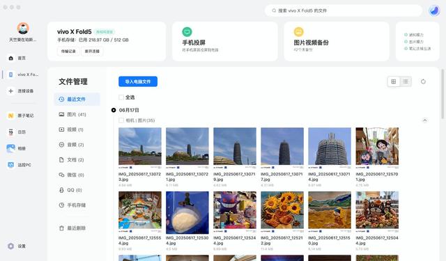This screenshot has height=261, width=446.
Task: Click the 文件管理 heading
Action: click(x=73, y=82)
